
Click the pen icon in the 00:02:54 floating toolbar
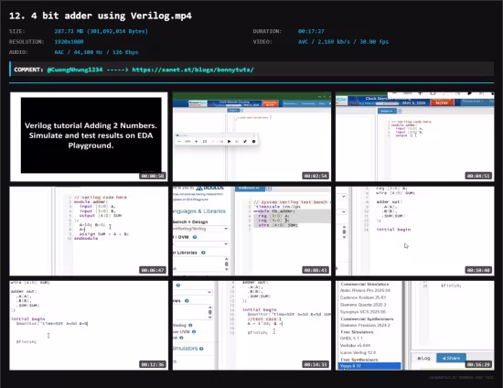(x=245, y=141)
